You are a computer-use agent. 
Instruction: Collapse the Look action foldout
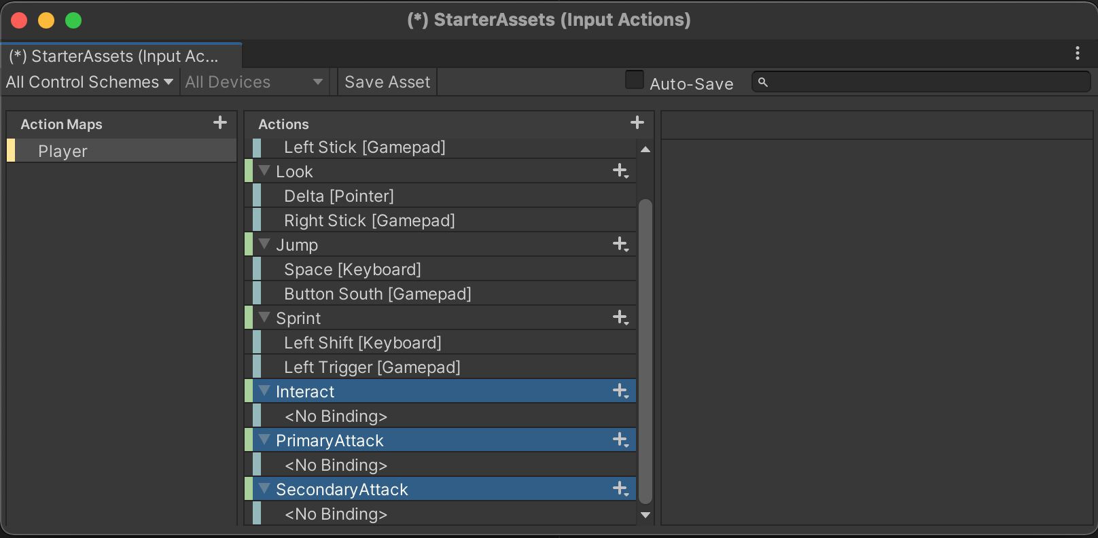(264, 171)
